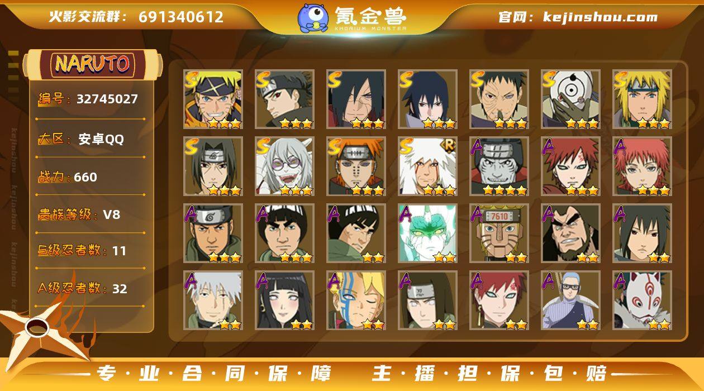
Task: Select the glowing green-eyed white creature portrait
Action: point(428,233)
